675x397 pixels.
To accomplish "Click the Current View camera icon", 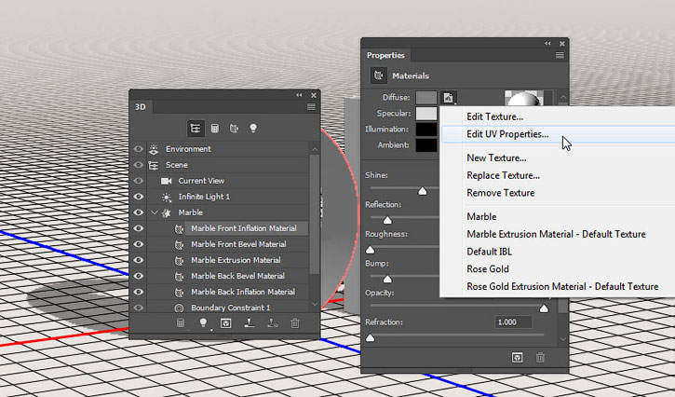I will tap(166, 181).
